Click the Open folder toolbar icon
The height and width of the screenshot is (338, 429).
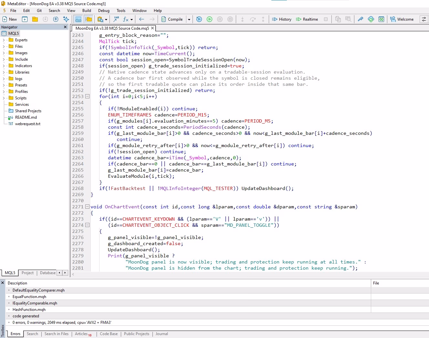coord(35,19)
